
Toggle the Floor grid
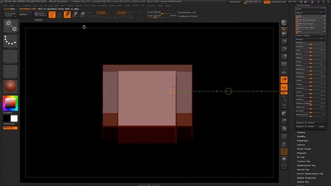pyautogui.click(x=284, y=72)
